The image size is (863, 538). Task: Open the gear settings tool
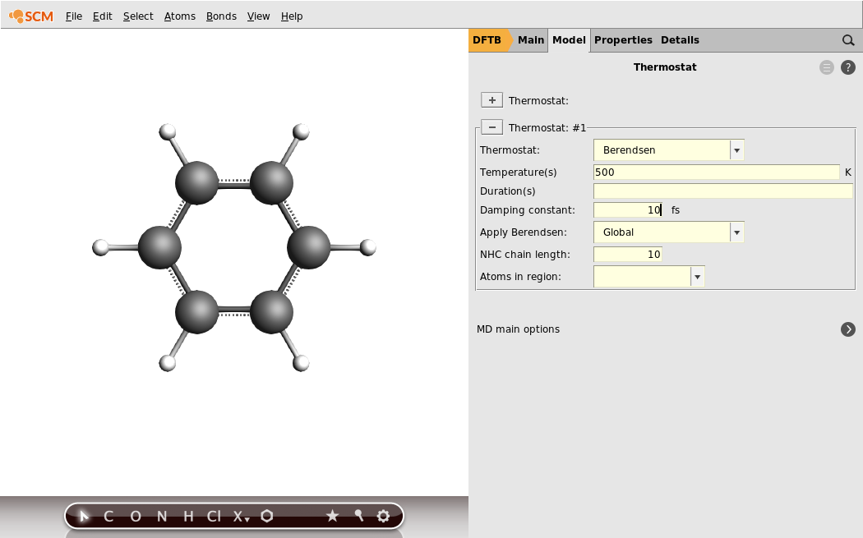click(384, 516)
